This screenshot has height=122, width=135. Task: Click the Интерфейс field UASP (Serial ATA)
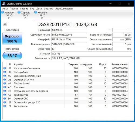(69, 39)
